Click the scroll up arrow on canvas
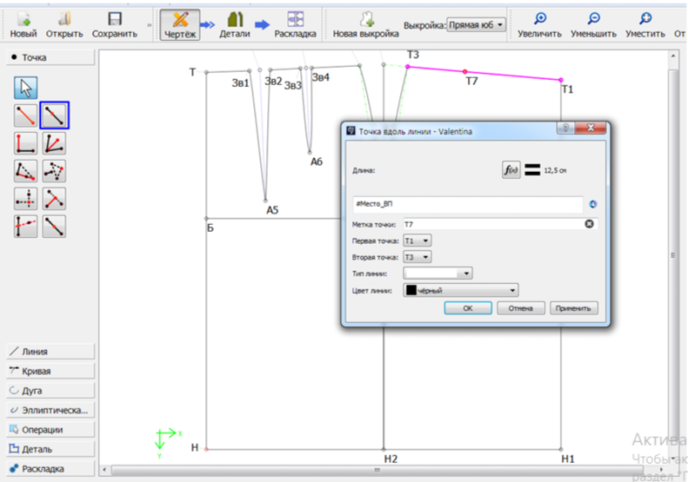The image size is (688, 482). coord(673,56)
